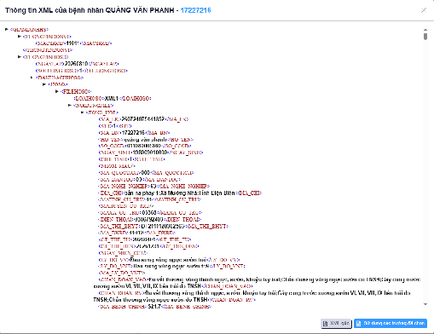This screenshot has width=434, height=334.
Task: Select the CHAN_DOAN_RV diagnosis line
Action: pos(252,297)
